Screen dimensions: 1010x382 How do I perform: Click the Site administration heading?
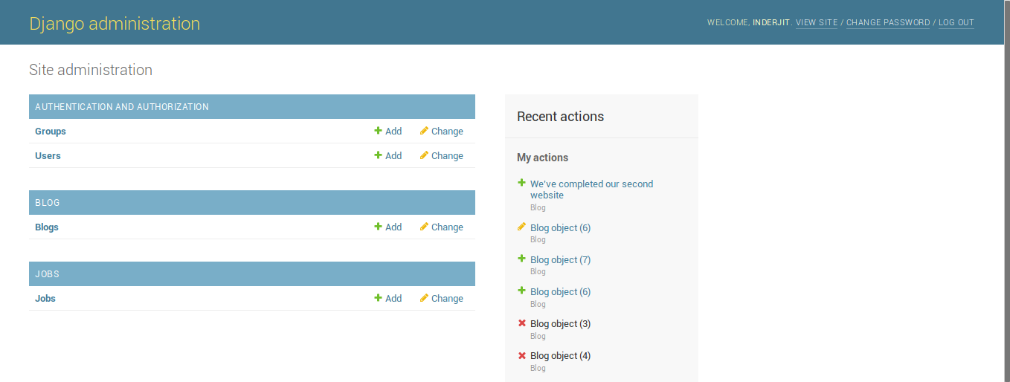tap(91, 70)
